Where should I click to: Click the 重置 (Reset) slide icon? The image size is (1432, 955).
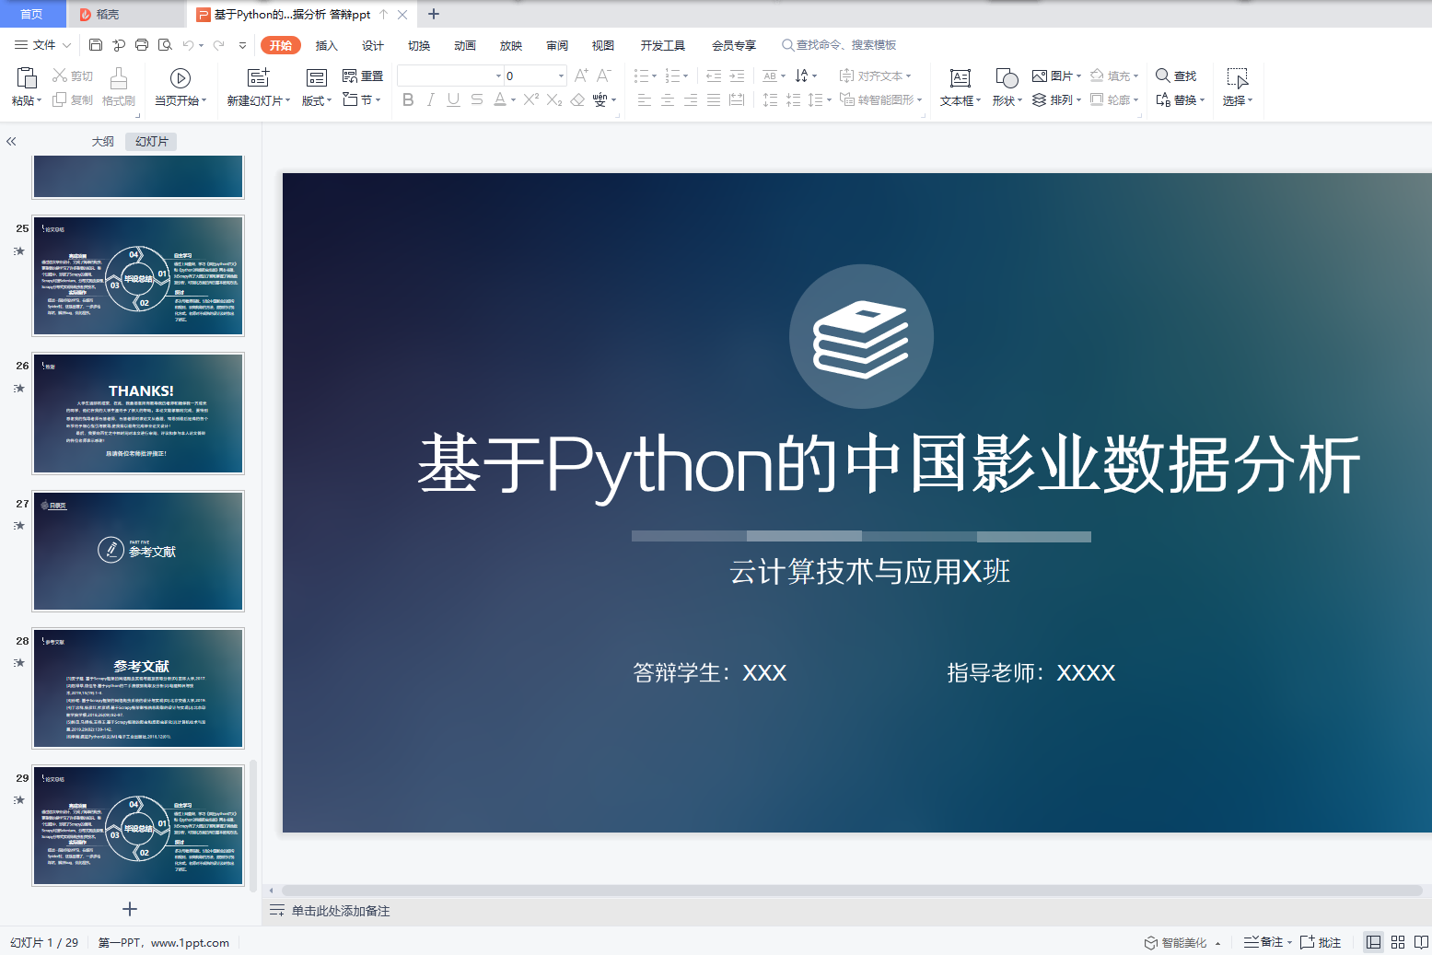point(350,76)
